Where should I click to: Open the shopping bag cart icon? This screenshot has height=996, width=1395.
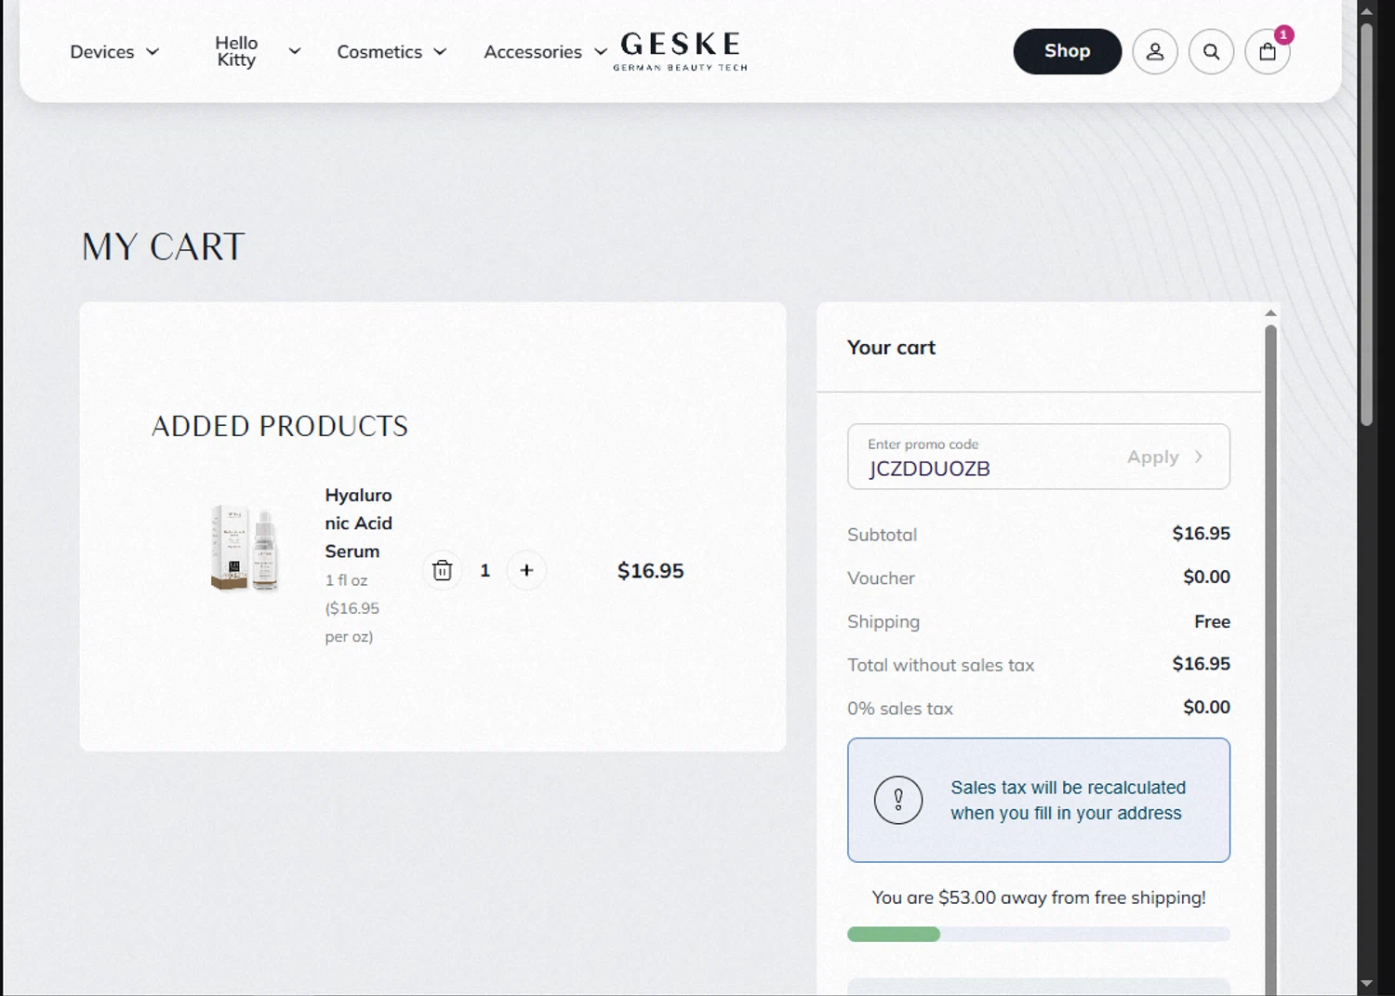(x=1267, y=52)
